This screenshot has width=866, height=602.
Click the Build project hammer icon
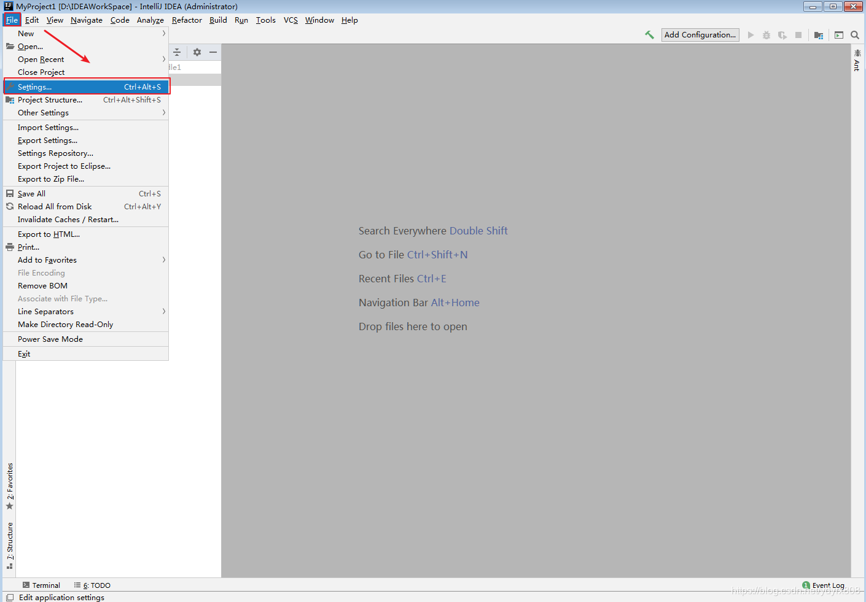[649, 35]
